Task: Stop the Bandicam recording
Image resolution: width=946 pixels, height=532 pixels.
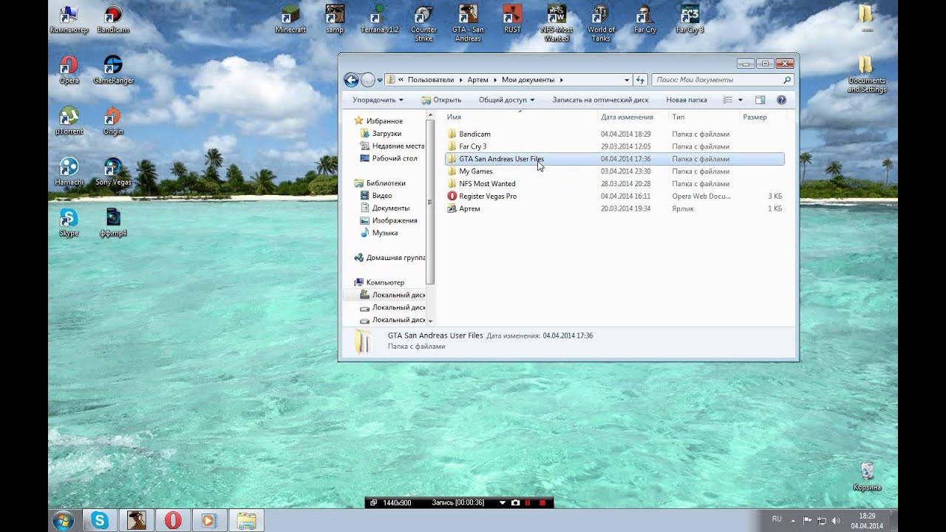Action: (x=542, y=502)
